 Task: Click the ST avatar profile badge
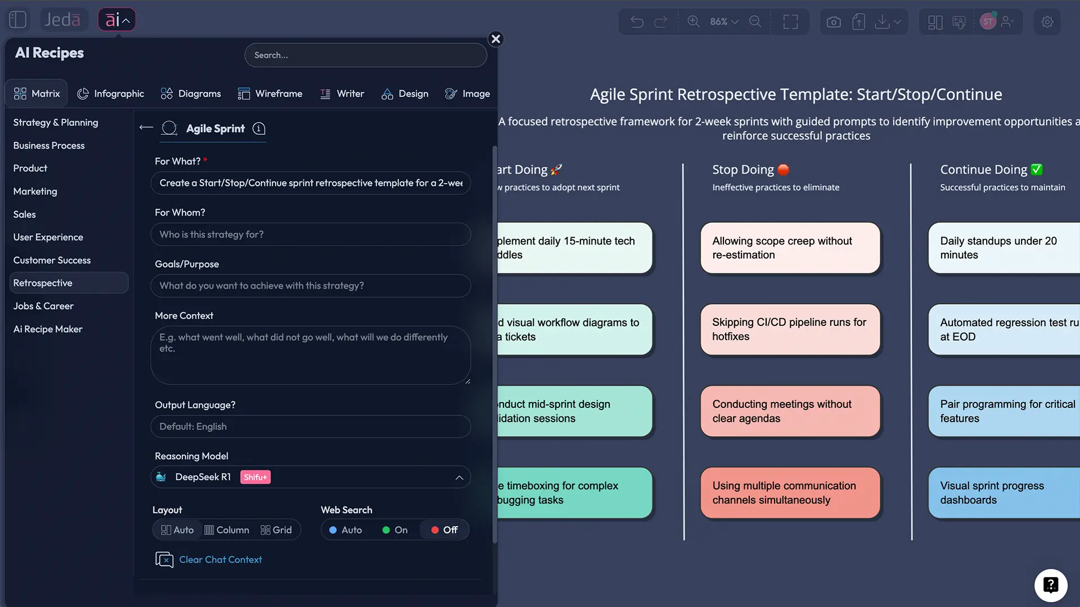[988, 21]
